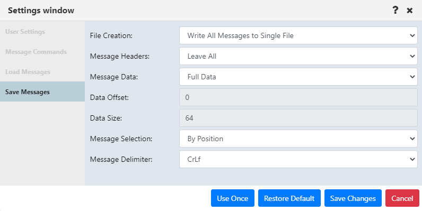
Task: Click the Message Headers label
Action: 120,57
